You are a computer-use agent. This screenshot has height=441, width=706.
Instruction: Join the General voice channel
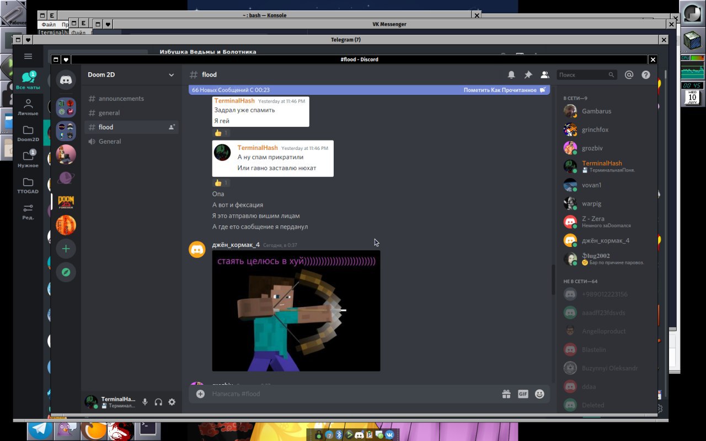pos(131,141)
